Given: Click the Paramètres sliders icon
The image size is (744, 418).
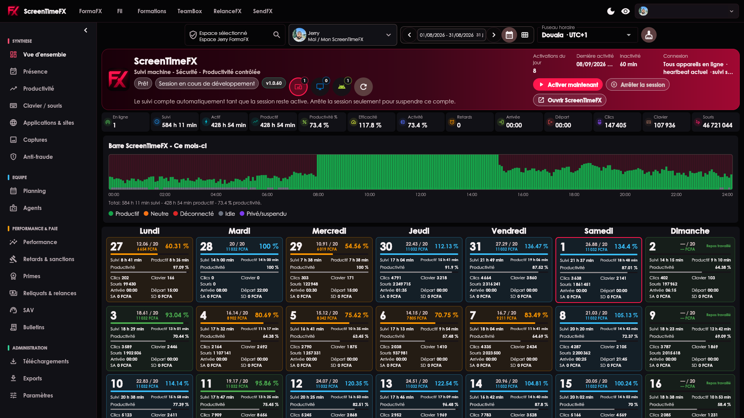Looking at the screenshot, I should (14, 396).
